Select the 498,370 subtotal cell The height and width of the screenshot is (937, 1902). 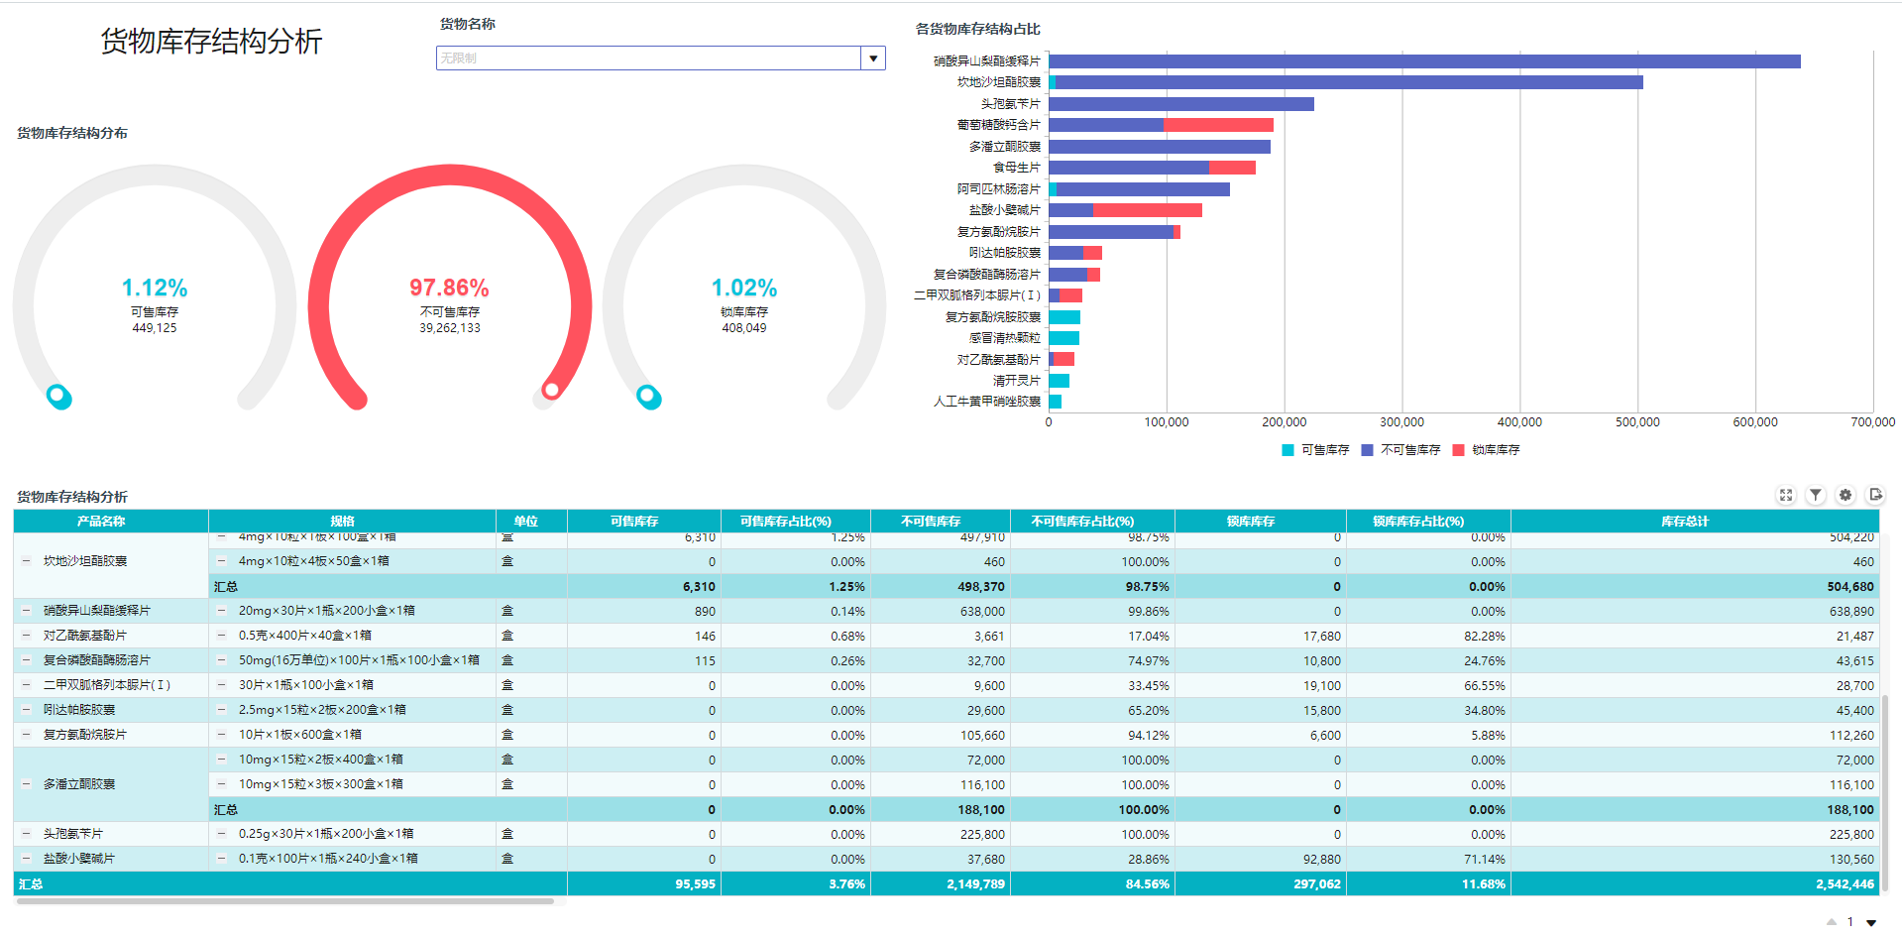(941, 587)
